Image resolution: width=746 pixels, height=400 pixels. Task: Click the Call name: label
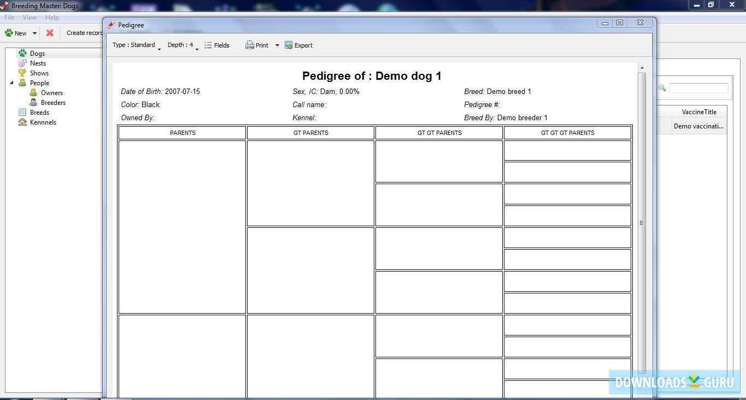[309, 104]
